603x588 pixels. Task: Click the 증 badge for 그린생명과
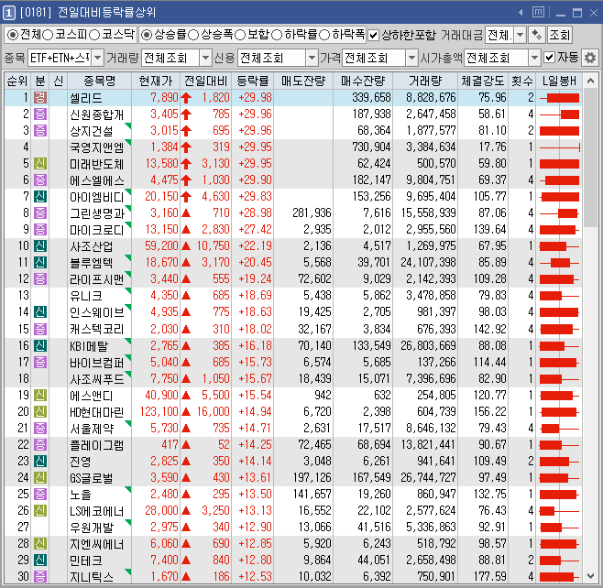(40, 212)
